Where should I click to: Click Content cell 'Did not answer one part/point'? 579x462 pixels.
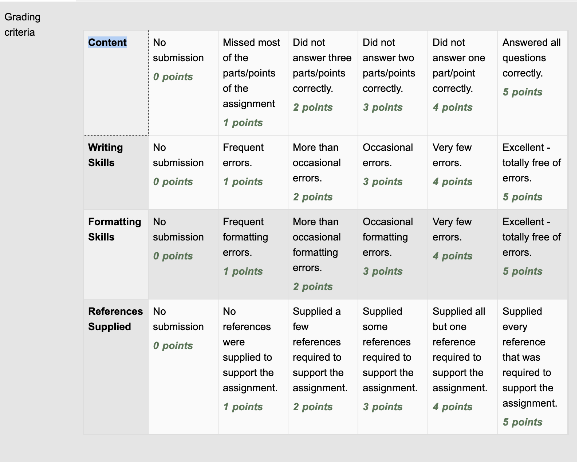(463, 83)
